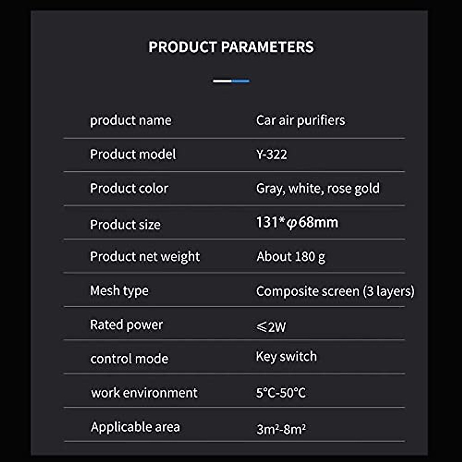The width and height of the screenshot is (462, 462).
Task: Select the "Product model" label
Action: point(133,154)
